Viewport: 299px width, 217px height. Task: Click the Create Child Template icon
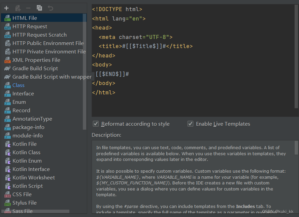pos(18,8)
